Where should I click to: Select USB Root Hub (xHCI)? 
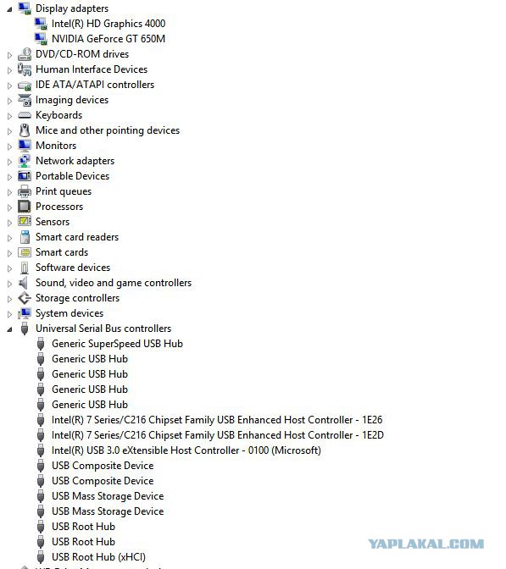[98, 557]
